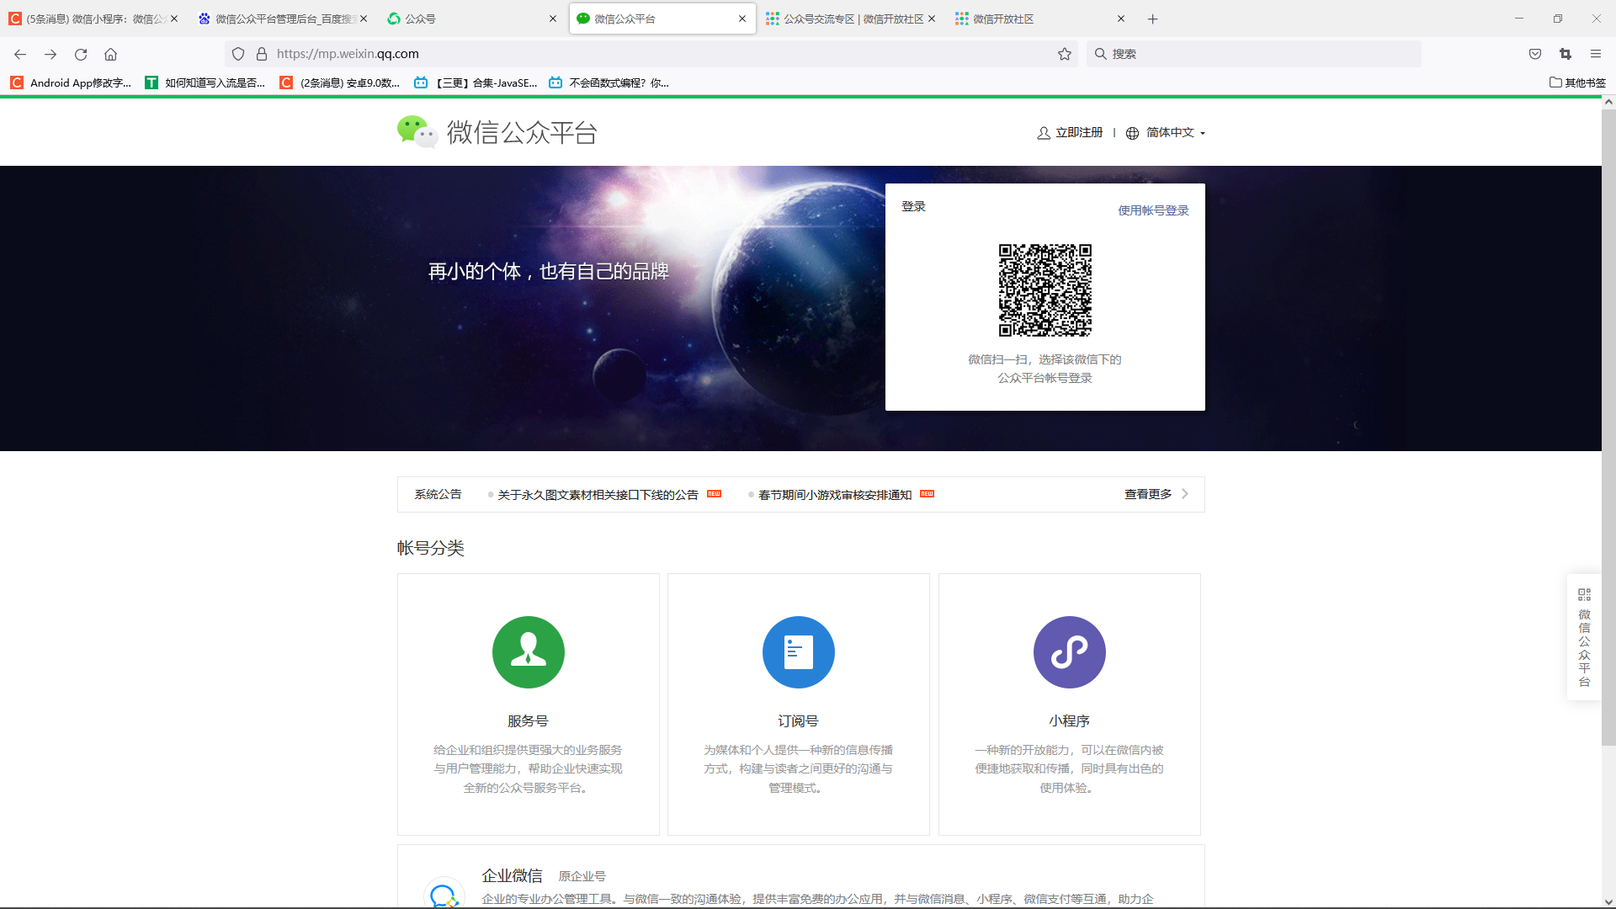Bookmark page with the star icon
Screen dimensions: 1616x909
[x=1065, y=54]
